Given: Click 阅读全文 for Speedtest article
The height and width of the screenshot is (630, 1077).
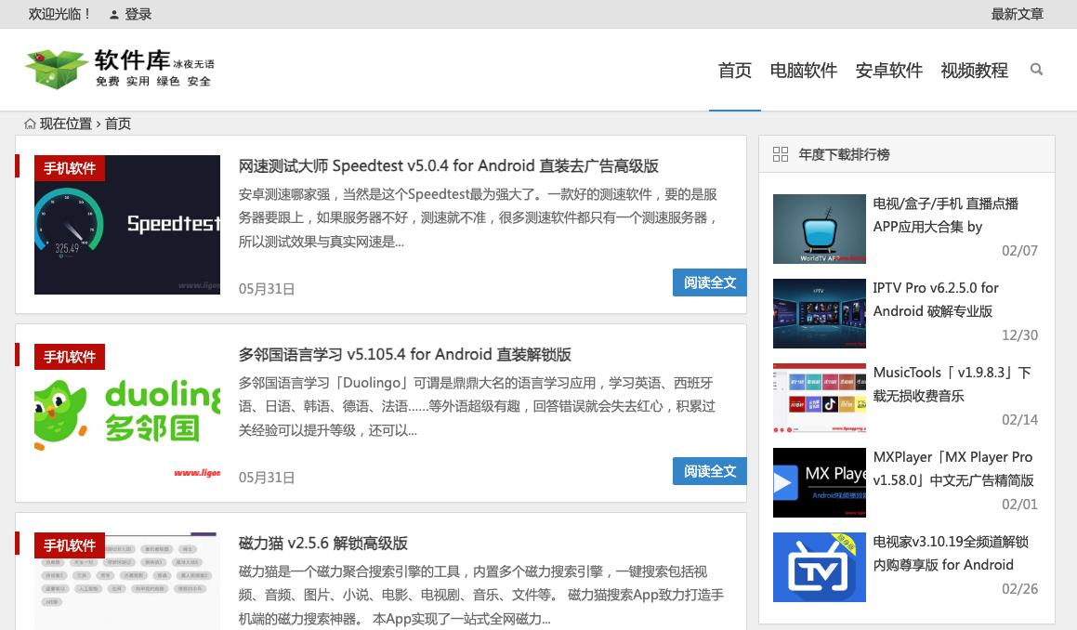Looking at the screenshot, I should (x=710, y=282).
